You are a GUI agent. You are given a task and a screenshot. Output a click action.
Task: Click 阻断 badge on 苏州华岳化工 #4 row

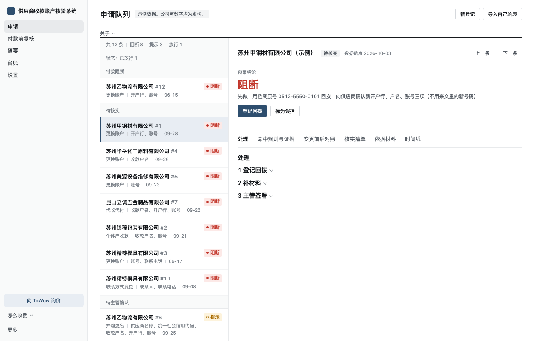213,151
